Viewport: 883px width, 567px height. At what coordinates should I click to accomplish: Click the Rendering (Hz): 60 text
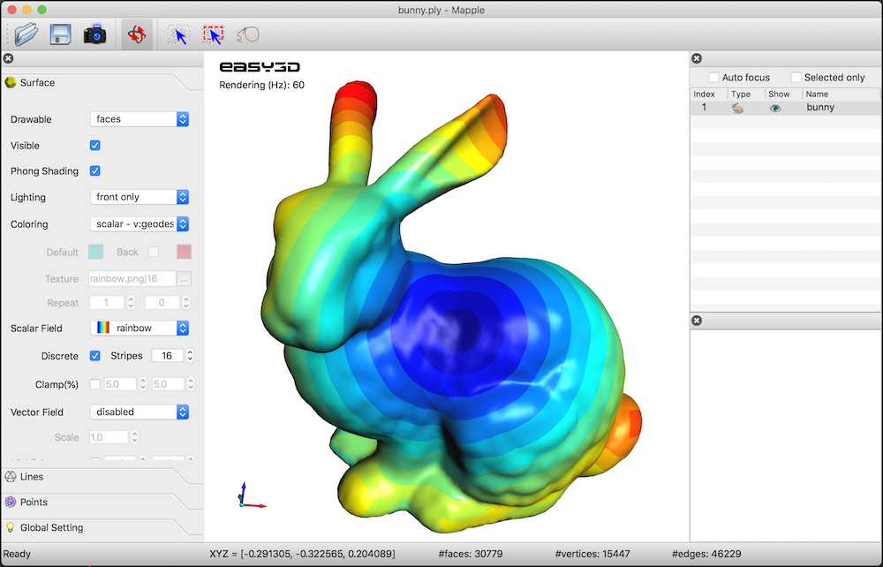click(261, 85)
